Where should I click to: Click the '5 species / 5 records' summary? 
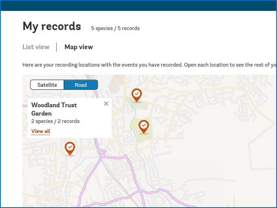(115, 28)
